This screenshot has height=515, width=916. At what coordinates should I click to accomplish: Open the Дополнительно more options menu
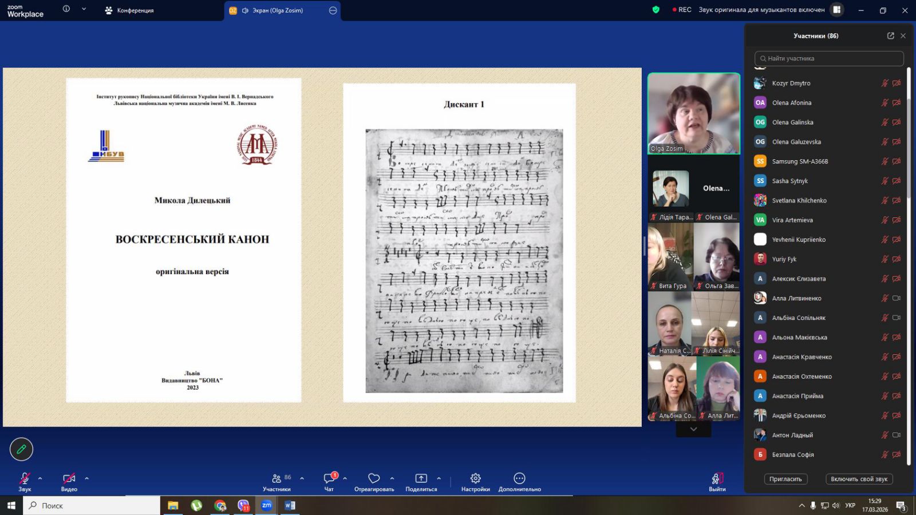click(519, 478)
